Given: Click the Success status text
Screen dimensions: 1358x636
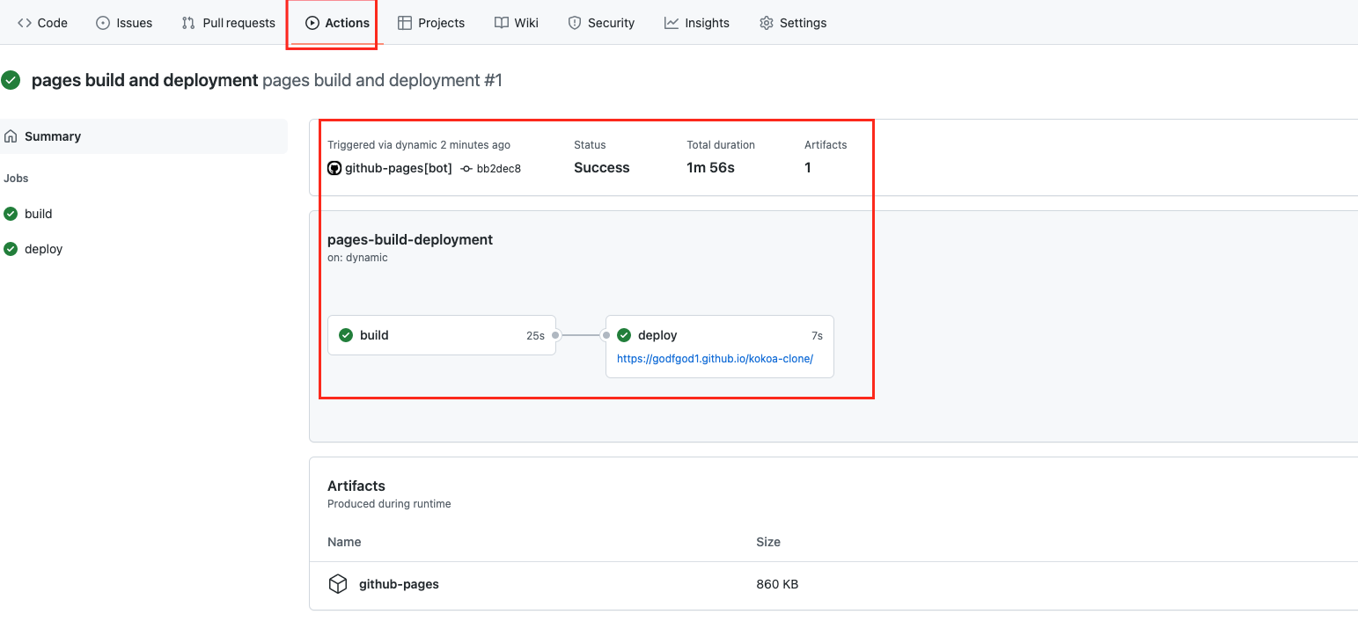Looking at the screenshot, I should (602, 168).
